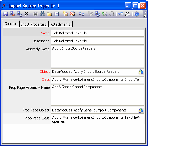Click the Description input field
Image resolution: width=169 pixels, height=154 pixels.
point(98,41)
